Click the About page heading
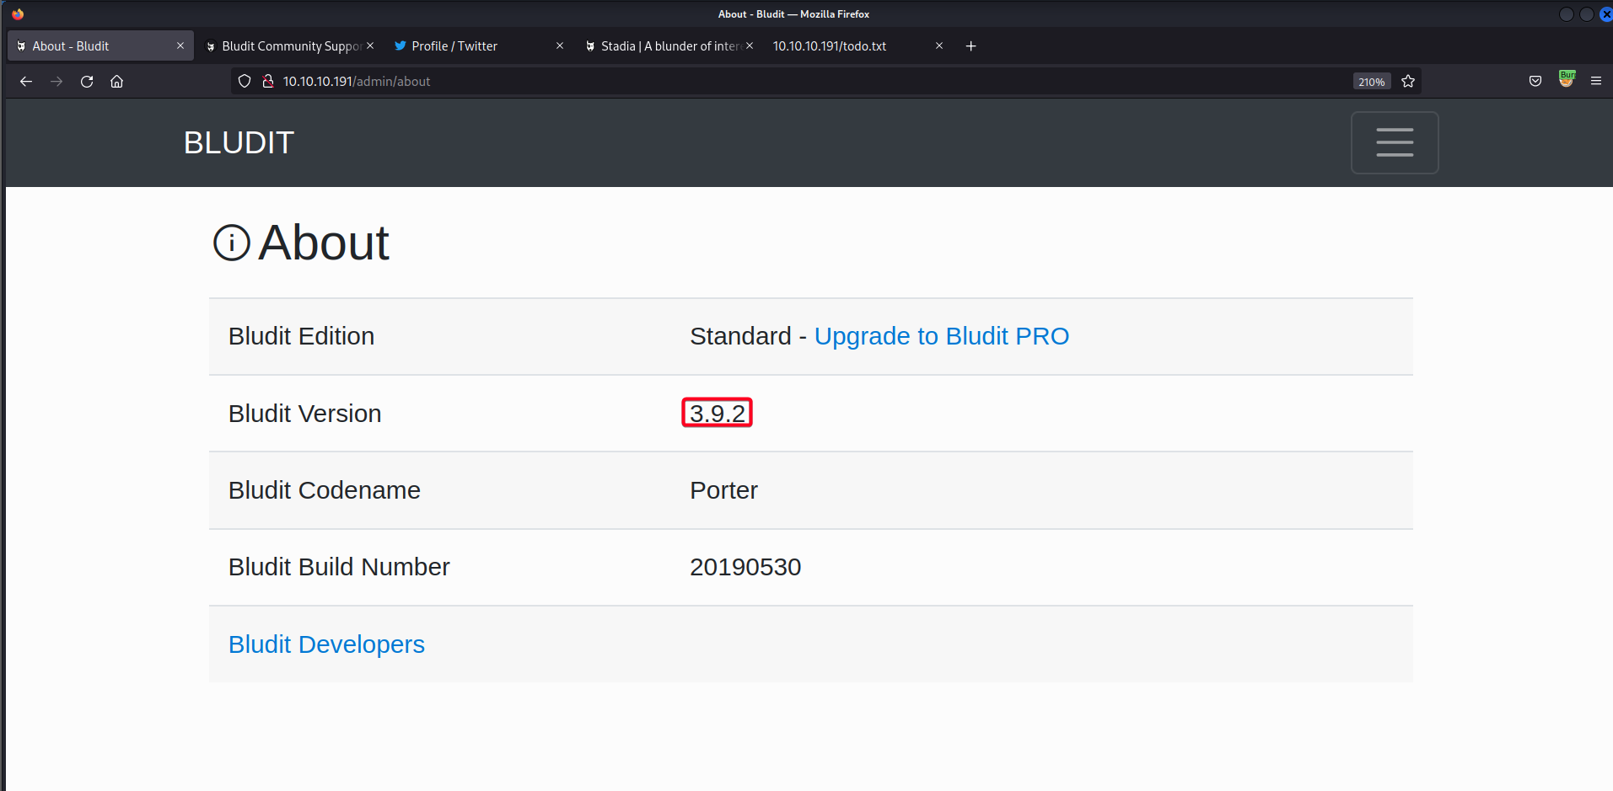 pyautogui.click(x=323, y=243)
